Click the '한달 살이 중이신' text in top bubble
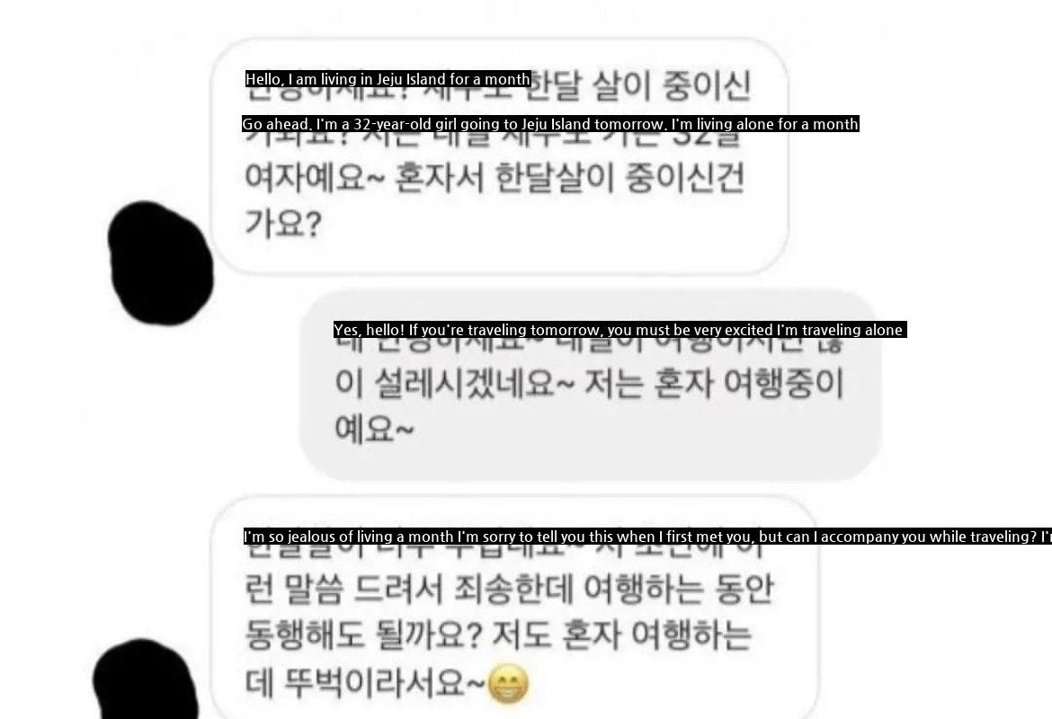 point(641,86)
